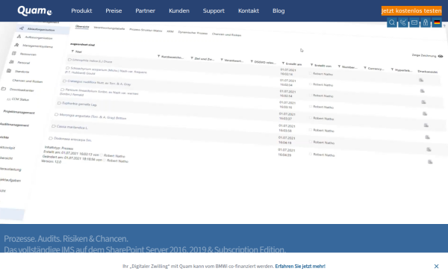448x280 pixels.
Task: Open the Partner menu item
Action: [145, 11]
